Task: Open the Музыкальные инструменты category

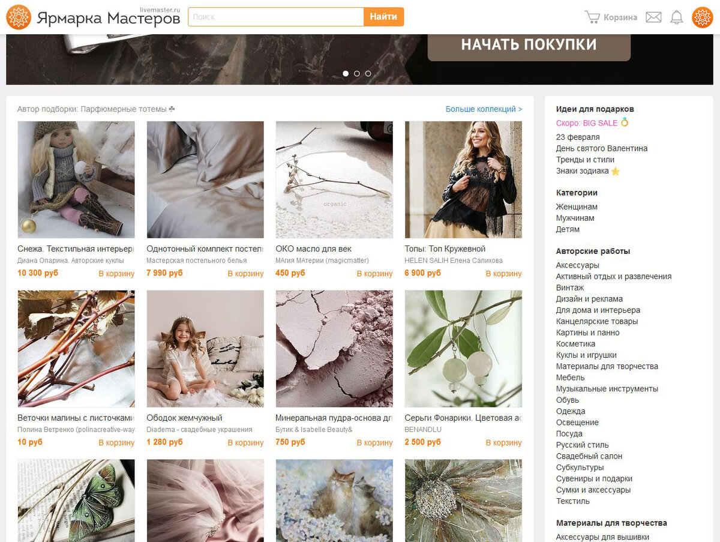Action: tap(607, 389)
